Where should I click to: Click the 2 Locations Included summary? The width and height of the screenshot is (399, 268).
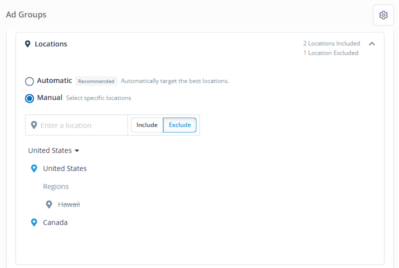pyautogui.click(x=331, y=43)
